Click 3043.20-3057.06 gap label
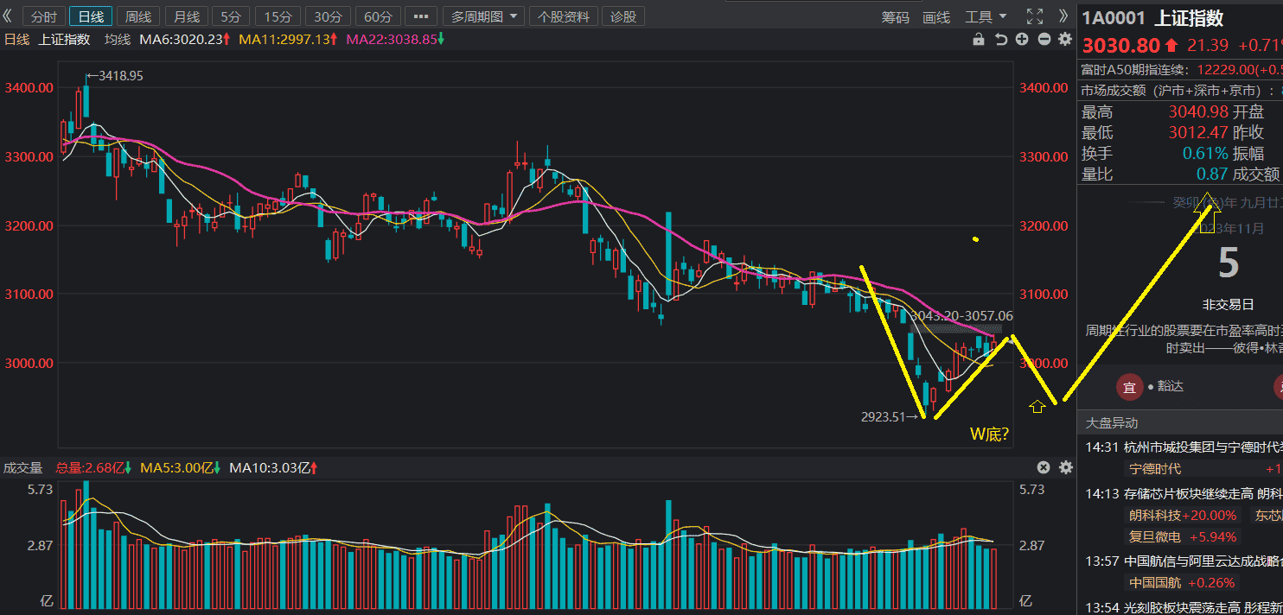The height and width of the screenshot is (615, 1283). (961, 317)
